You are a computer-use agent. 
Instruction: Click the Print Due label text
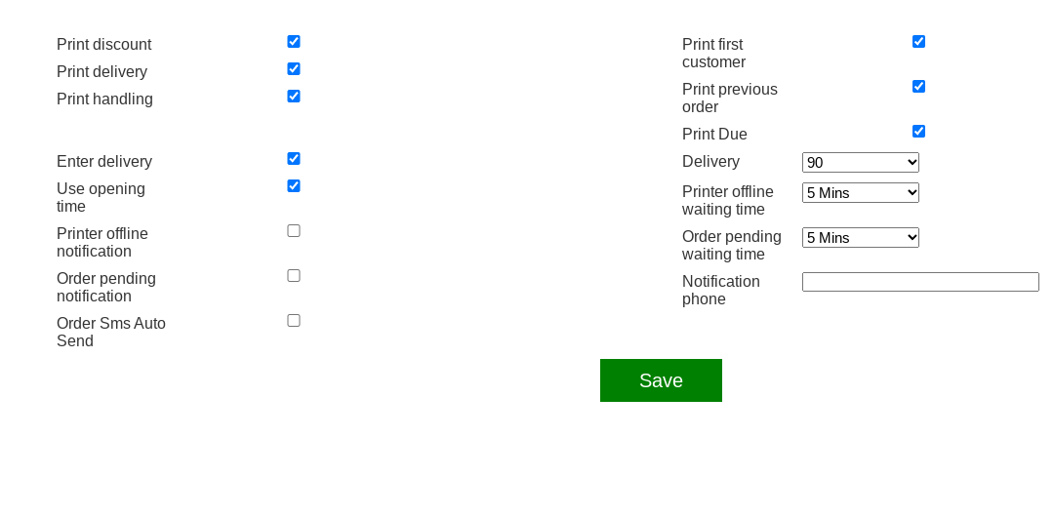(x=714, y=135)
